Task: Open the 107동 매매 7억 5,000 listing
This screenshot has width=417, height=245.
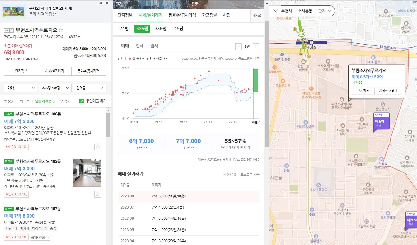Action: point(53,224)
